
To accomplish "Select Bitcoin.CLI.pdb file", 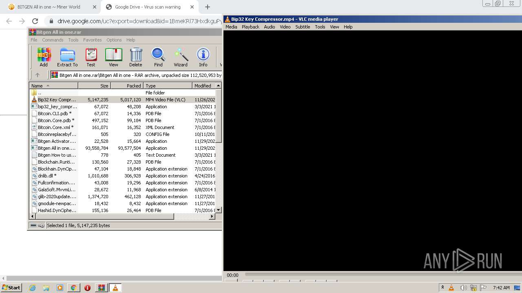I will coord(122,114).
